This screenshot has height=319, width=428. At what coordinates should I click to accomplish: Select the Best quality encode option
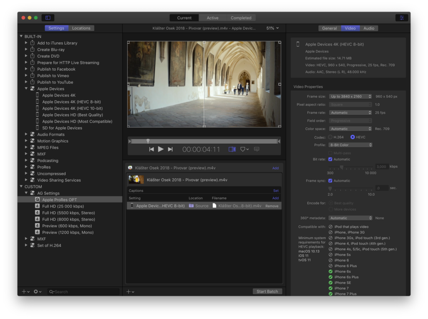331,203
